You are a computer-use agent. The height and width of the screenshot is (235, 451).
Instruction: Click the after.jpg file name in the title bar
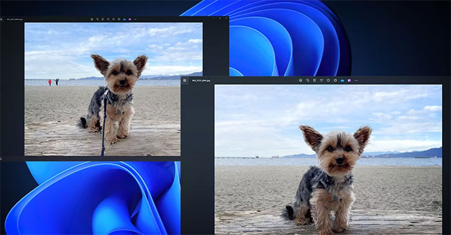pos(201,80)
